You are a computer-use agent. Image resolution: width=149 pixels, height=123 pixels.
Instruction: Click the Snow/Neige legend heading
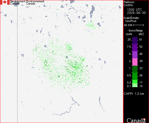pos(136,30)
